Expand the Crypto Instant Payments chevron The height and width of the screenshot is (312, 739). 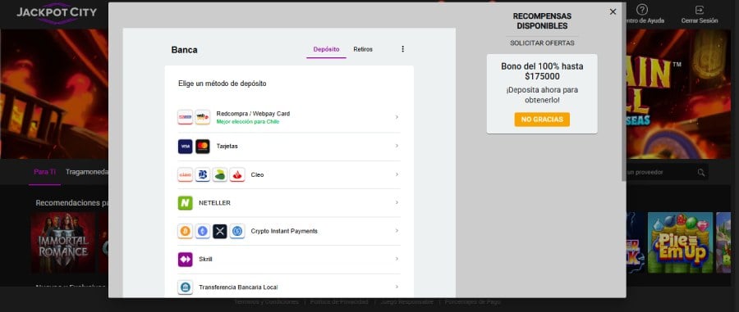397,231
